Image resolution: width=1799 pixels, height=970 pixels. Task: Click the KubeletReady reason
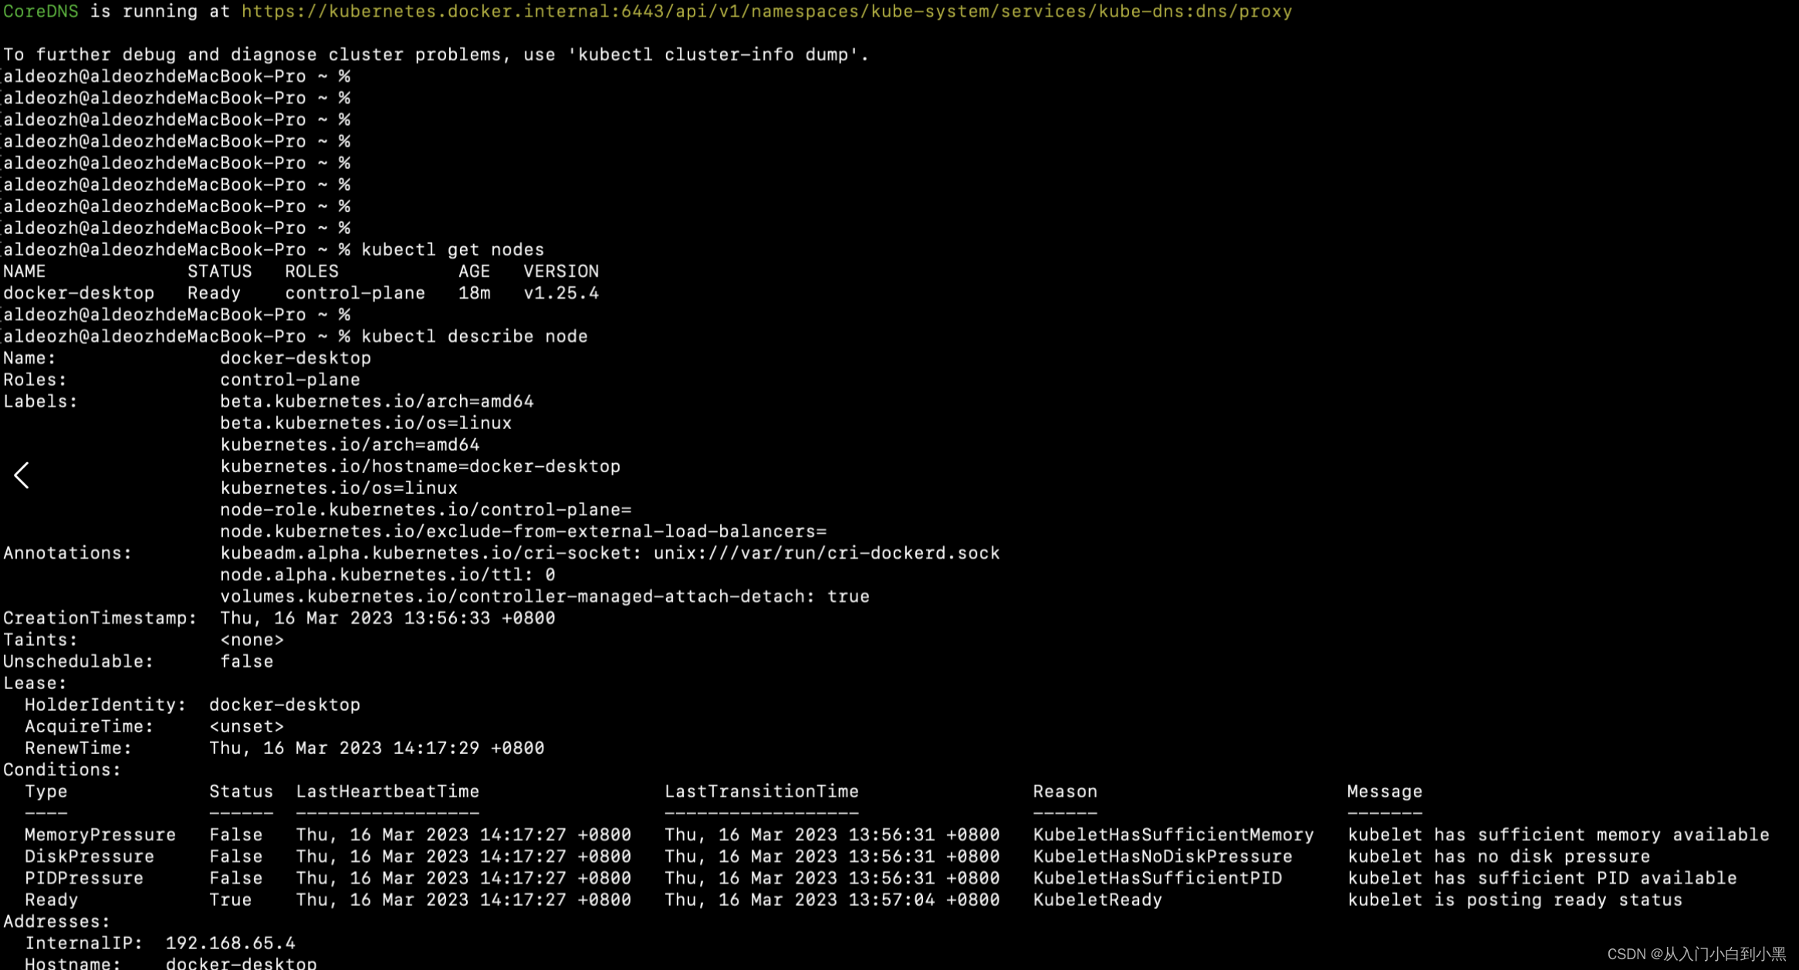pyautogui.click(x=1097, y=900)
